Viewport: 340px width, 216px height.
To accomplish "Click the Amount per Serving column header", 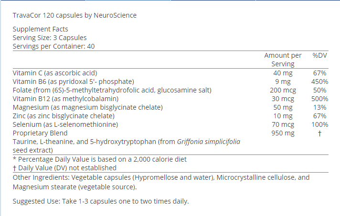I will click(283, 60).
